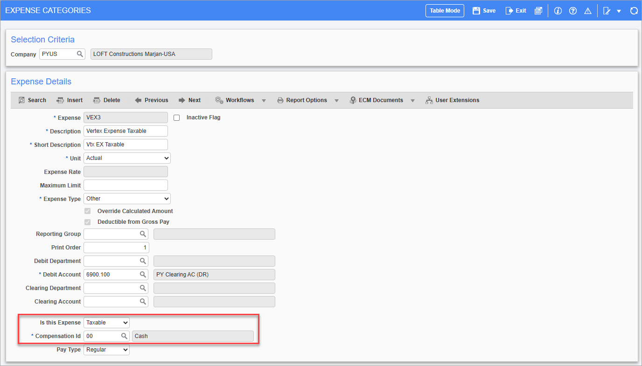Click the edit page pencil icon
The width and height of the screenshot is (642, 366).
[x=607, y=11]
